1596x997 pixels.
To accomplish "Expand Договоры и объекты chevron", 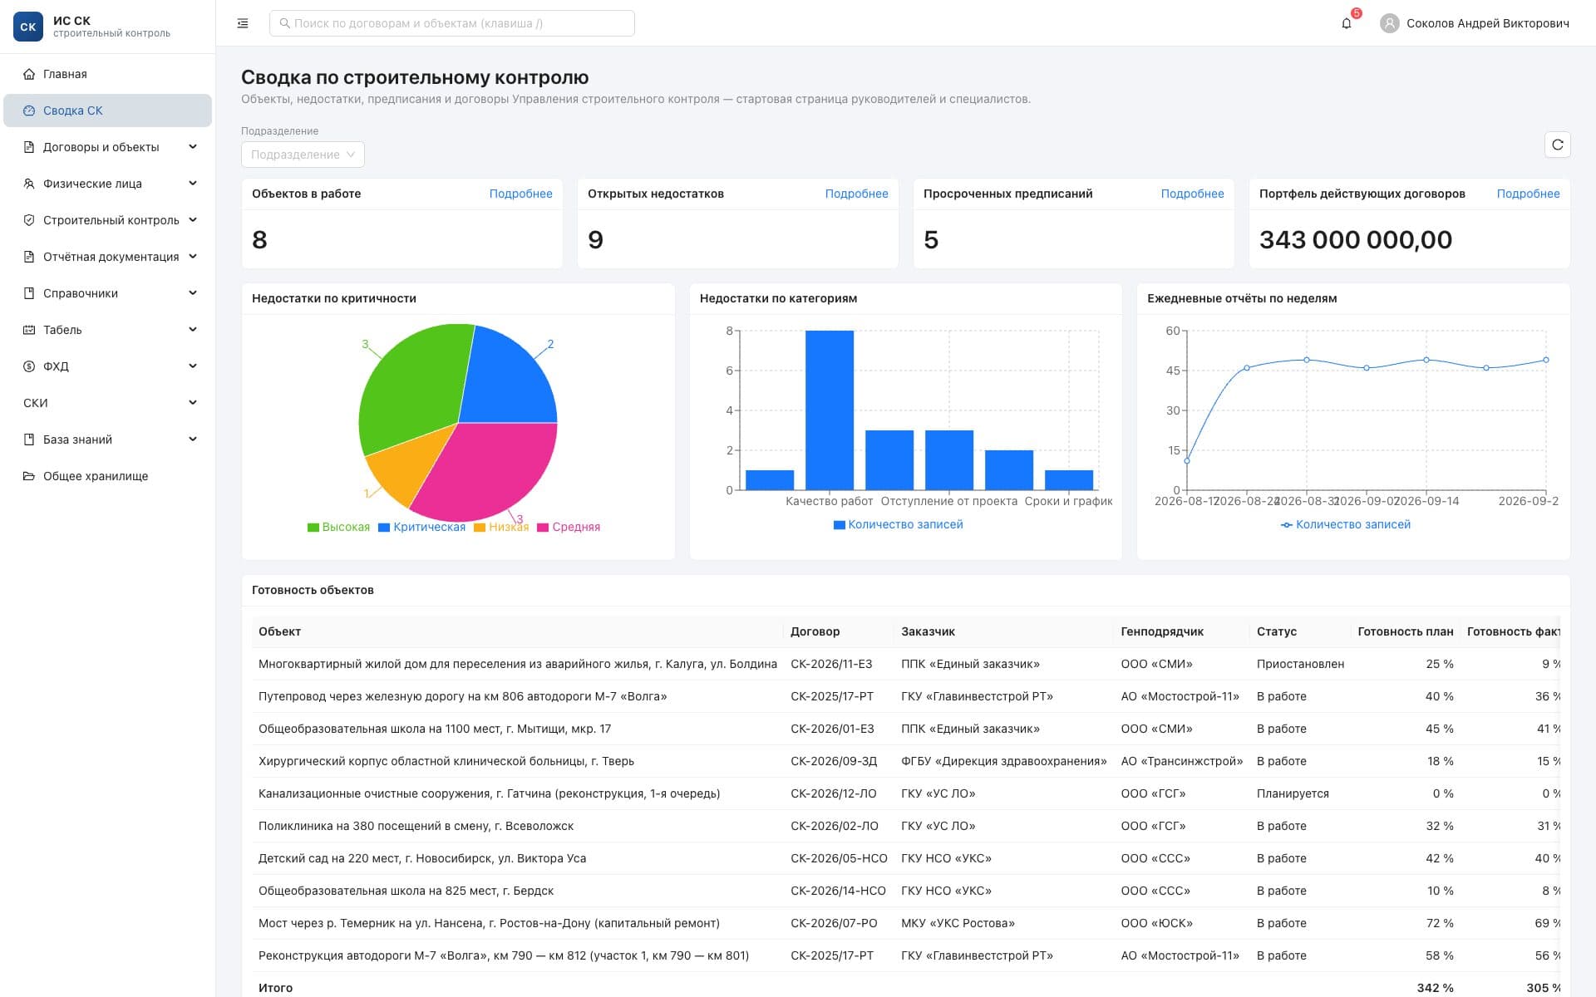I will click(x=193, y=147).
